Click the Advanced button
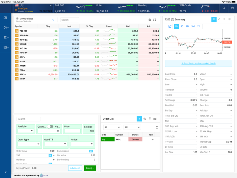The image size is (237, 178). [75, 168]
